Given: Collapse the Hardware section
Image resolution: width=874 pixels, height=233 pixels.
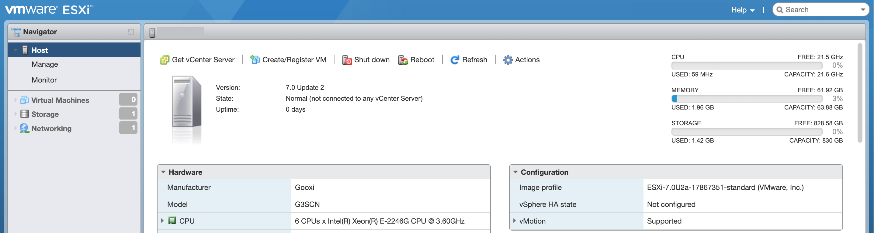Looking at the screenshot, I should tap(163, 172).
